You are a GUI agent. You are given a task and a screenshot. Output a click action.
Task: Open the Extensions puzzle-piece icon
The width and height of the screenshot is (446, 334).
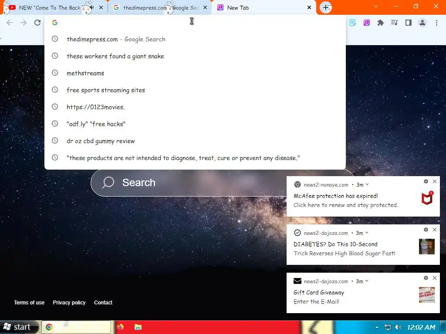click(x=380, y=23)
